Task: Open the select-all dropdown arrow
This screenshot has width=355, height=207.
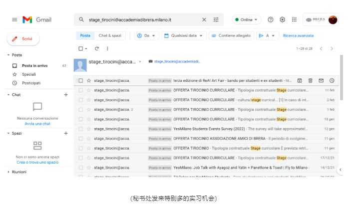Action: click(x=86, y=49)
